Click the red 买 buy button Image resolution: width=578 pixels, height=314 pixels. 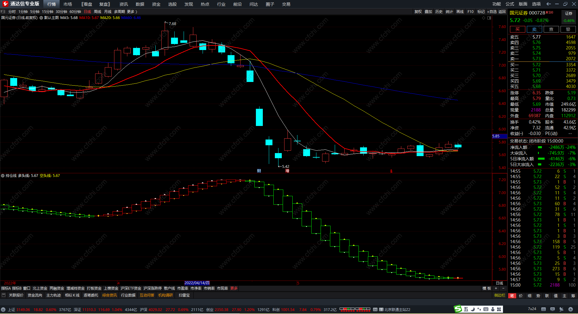(517, 29)
